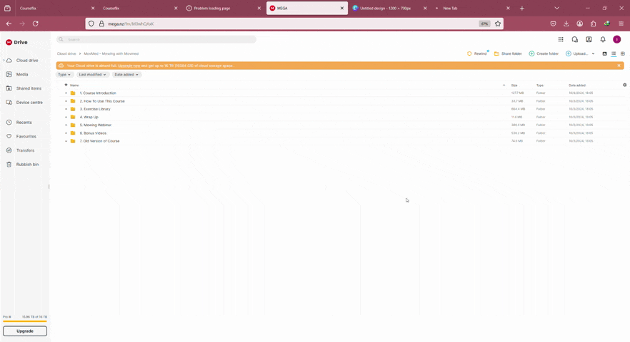630x342 pixels.
Task: Open Transfers in the sidebar
Action: tap(25, 151)
